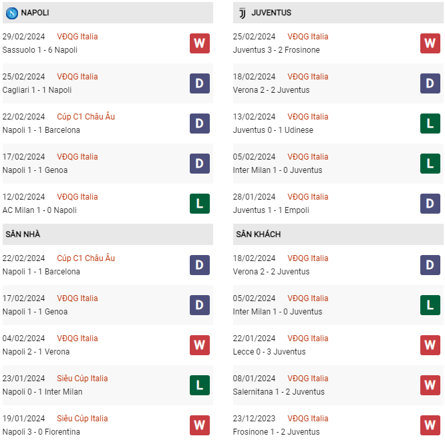Open the Napoli 2 - 1 Verona match

pyautogui.click(x=36, y=352)
